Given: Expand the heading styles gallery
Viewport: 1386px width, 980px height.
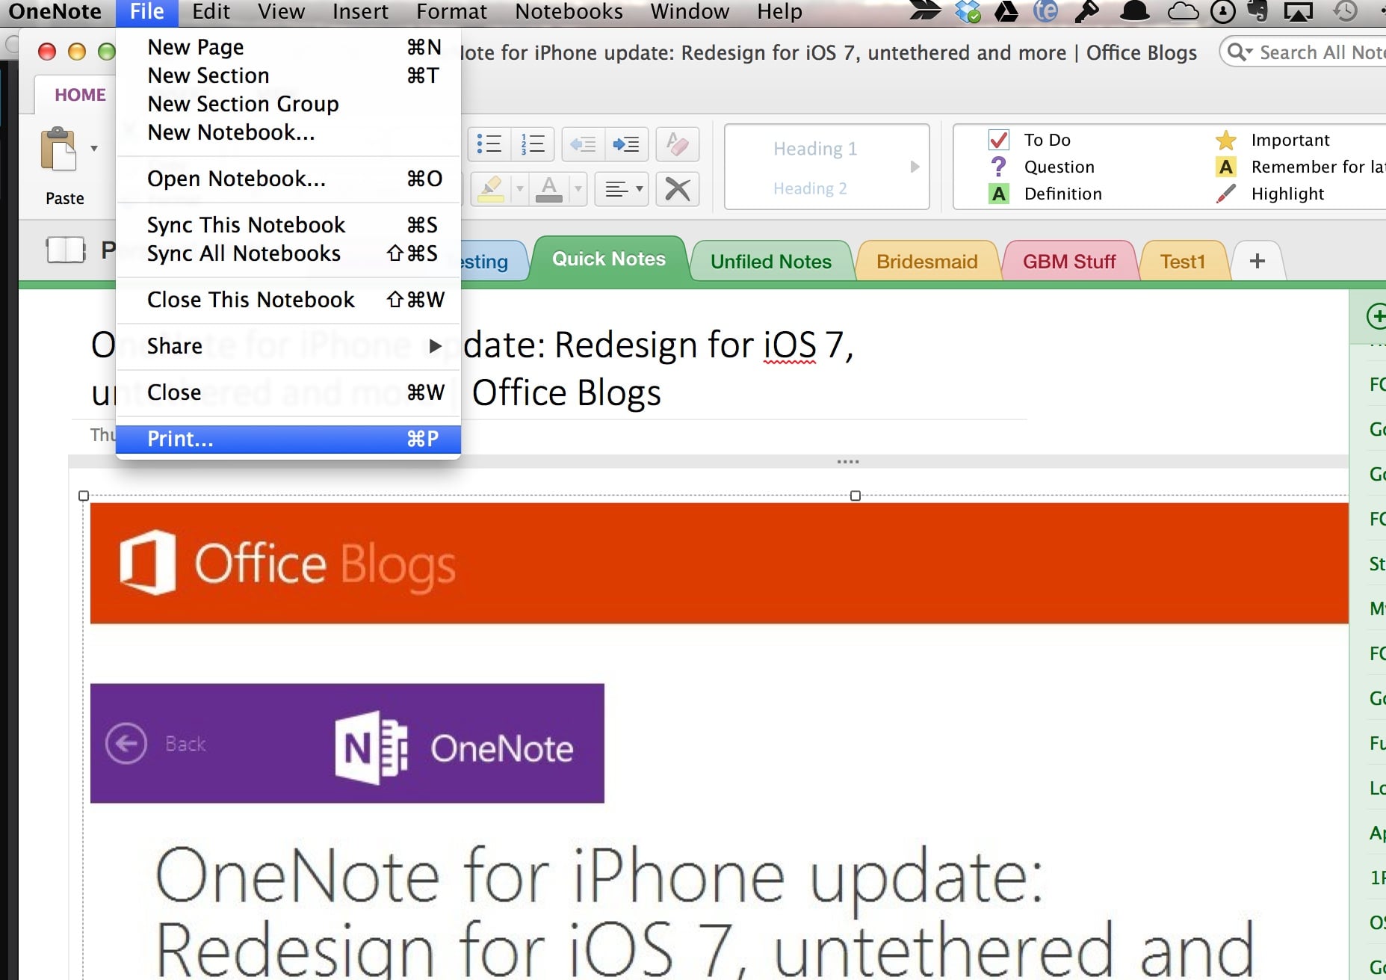Looking at the screenshot, I should (915, 167).
